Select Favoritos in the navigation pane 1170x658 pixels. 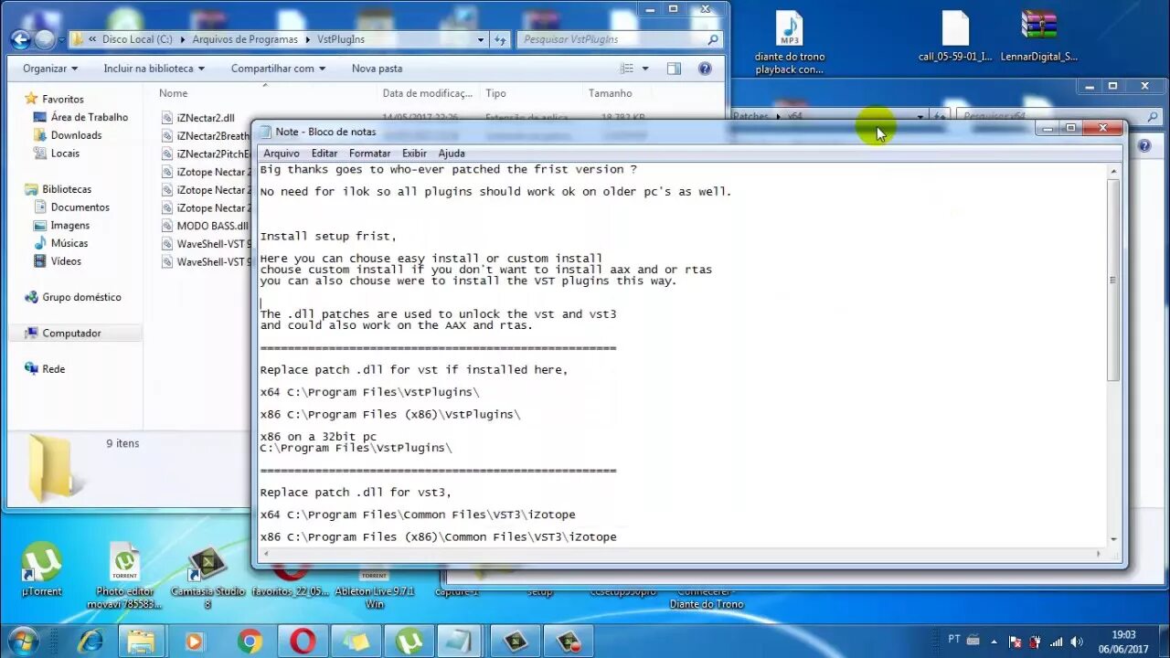pyautogui.click(x=62, y=99)
